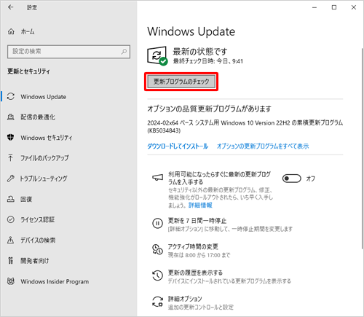
Task: Maximize the settings window
Action: 334,7
